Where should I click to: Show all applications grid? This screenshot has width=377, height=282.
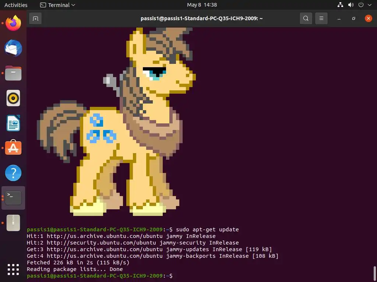[13, 270]
